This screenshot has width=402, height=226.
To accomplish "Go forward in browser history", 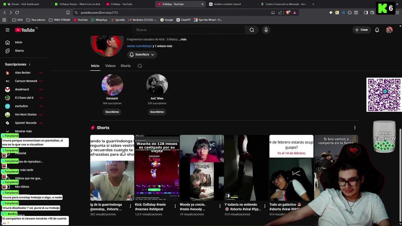I will (x=11, y=13).
